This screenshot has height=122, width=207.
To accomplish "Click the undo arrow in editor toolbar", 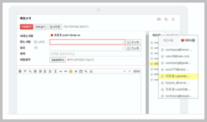I will [124, 71].
